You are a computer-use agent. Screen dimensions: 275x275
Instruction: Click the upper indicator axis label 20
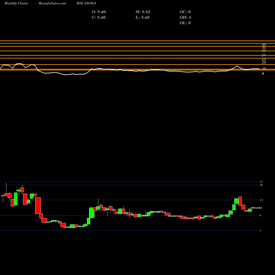(264, 63)
